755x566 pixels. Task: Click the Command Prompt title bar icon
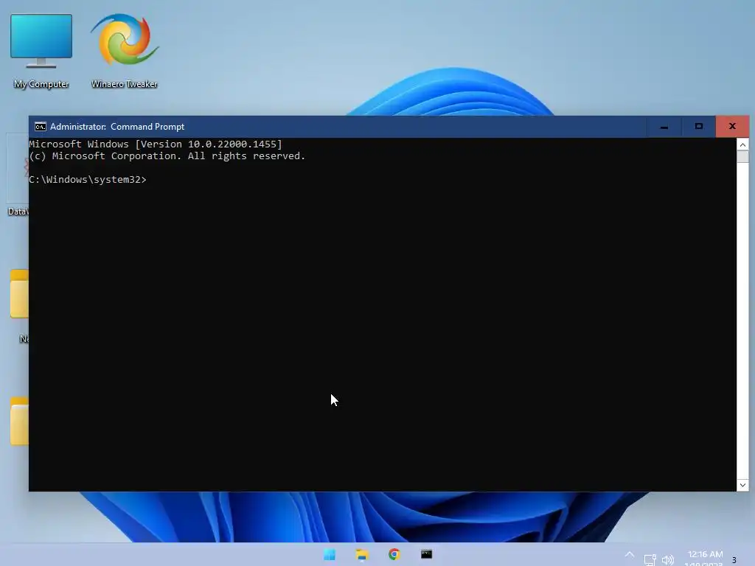(x=41, y=127)
